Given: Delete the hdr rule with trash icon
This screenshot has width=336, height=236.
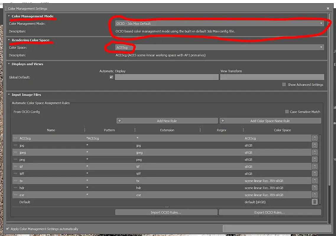Looking at the screenshot, I should click(x=314, y=188).
